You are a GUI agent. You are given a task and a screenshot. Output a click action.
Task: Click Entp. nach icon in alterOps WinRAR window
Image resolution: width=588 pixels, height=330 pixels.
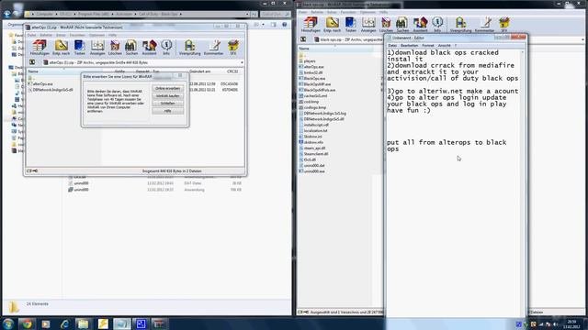61,48
